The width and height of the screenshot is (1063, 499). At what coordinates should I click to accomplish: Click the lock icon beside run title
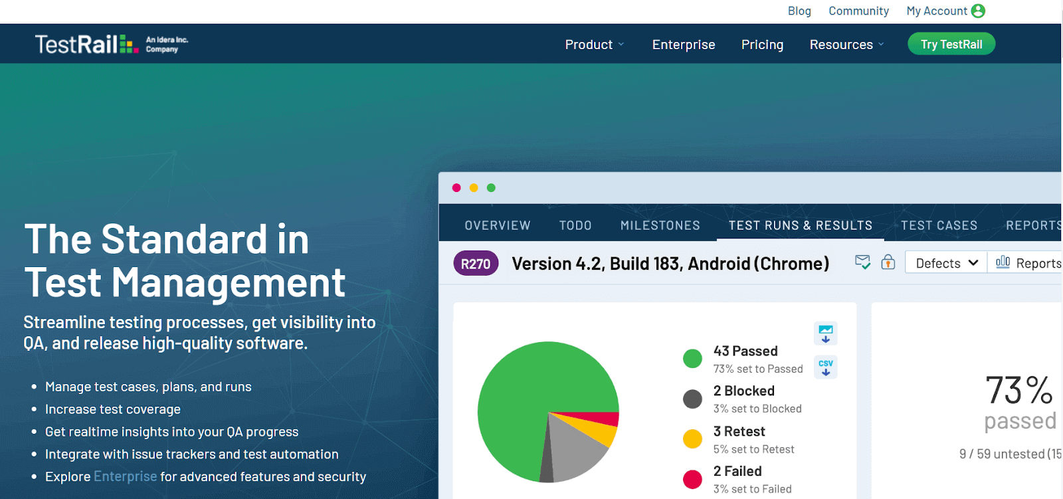click(888, 262)
